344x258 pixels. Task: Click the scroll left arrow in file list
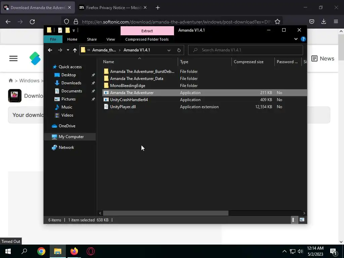pyautogui.click(x=100, y=213)
